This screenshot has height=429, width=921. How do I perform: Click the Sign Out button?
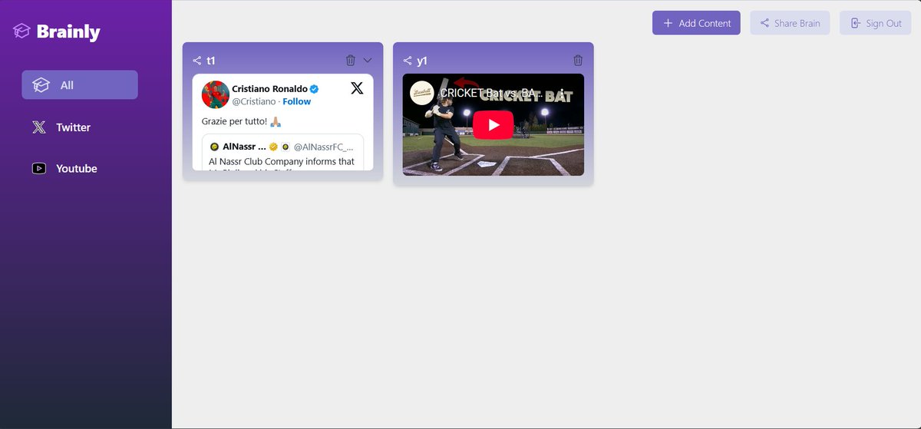coord(875,23)
